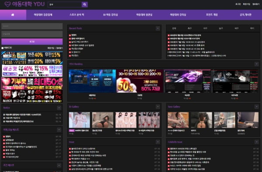Open the blue first YDU Ranking thumbnail

coord(92,81)
